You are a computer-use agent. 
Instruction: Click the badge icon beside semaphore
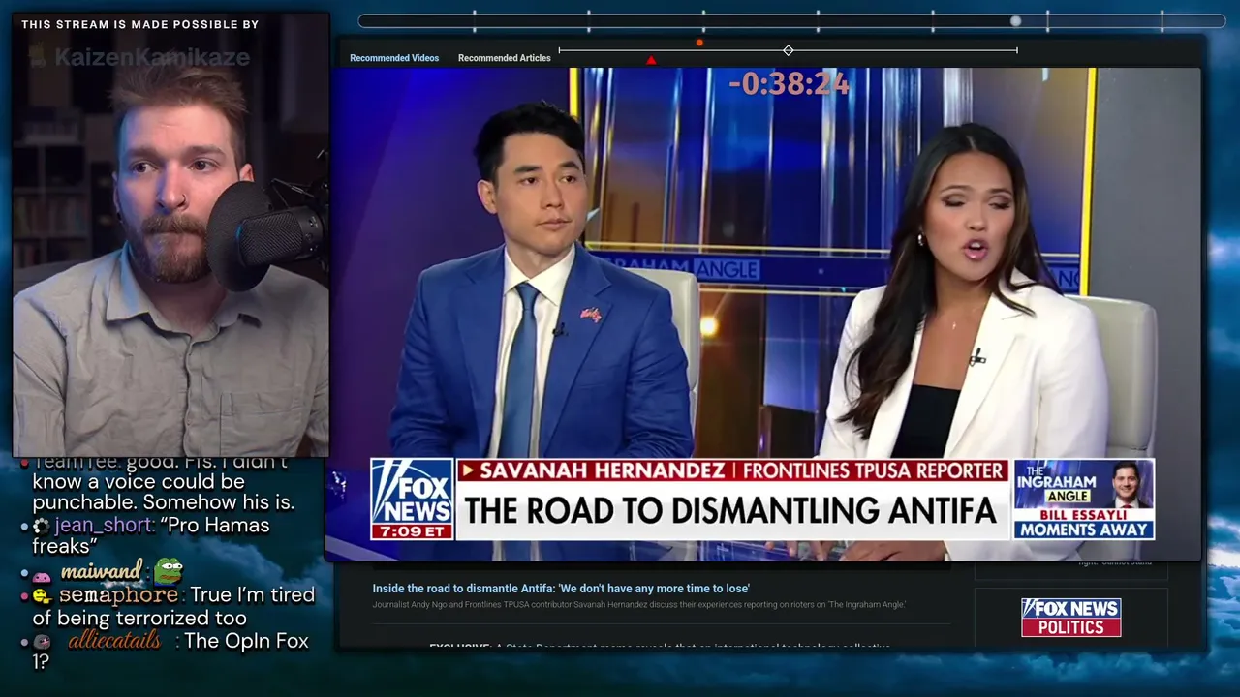42,596
